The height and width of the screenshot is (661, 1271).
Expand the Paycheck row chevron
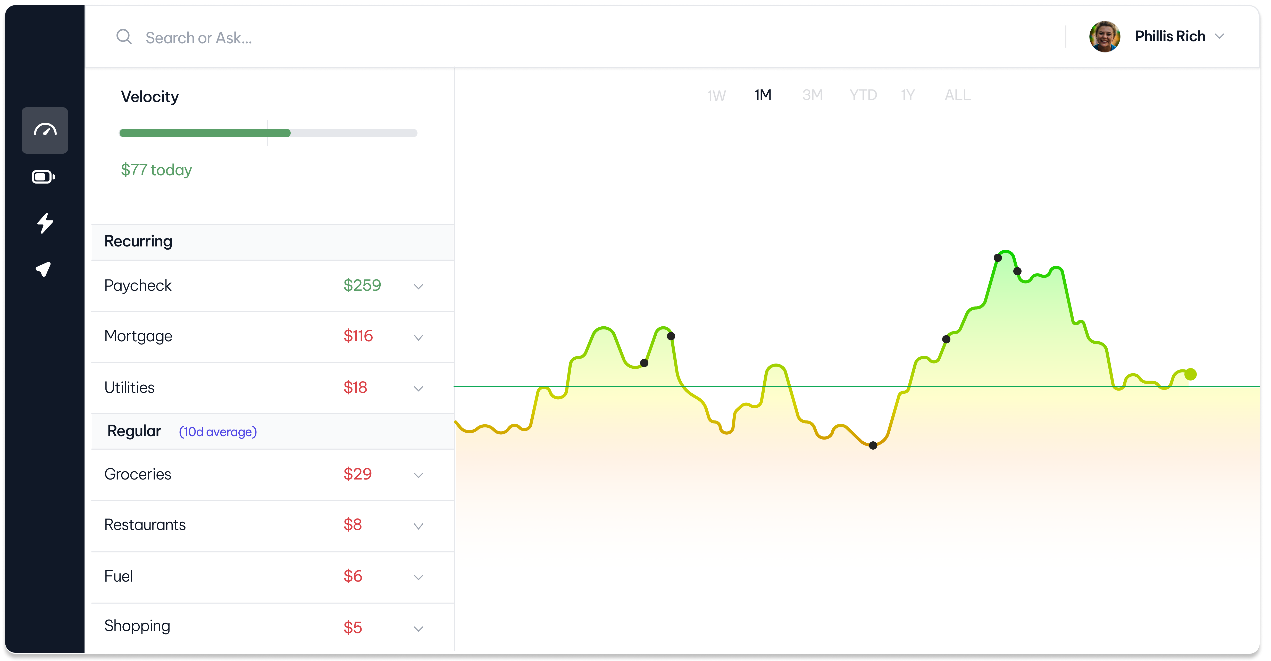[418, 287]
